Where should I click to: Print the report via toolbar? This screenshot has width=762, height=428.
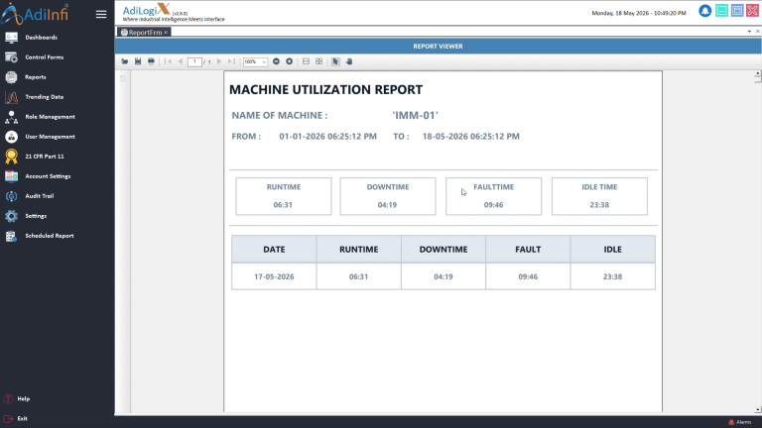click(x=151, y=61)
